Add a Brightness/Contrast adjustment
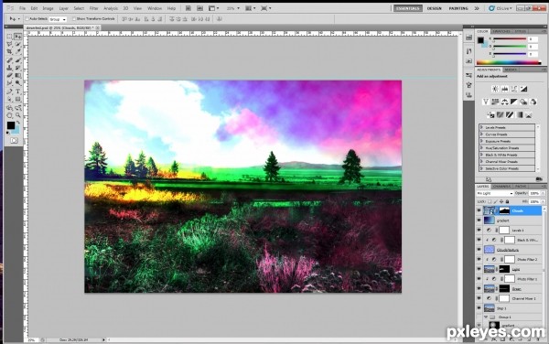 495,89
